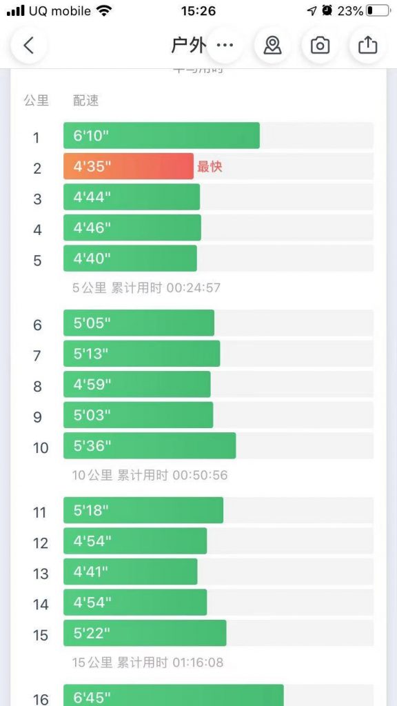Tap the 10公里 累计用时 00:50:56 summary
Image resolution: width=397 pixels, height=706 pixels.
pos(150,474)
